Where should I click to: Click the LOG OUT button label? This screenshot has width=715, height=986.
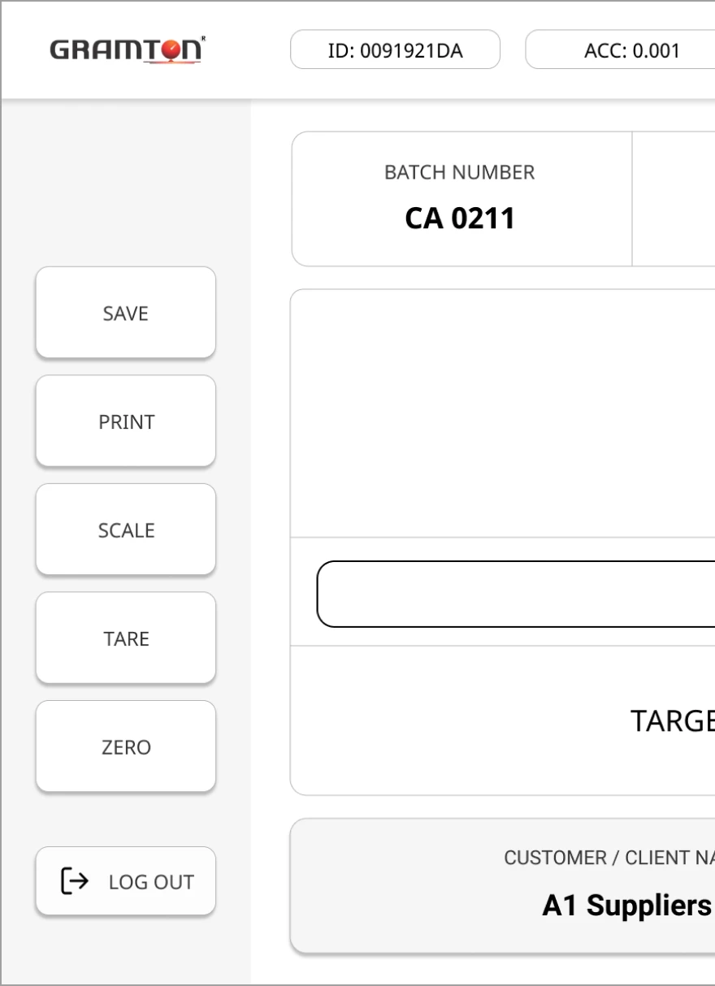click(x=151, y=882)
